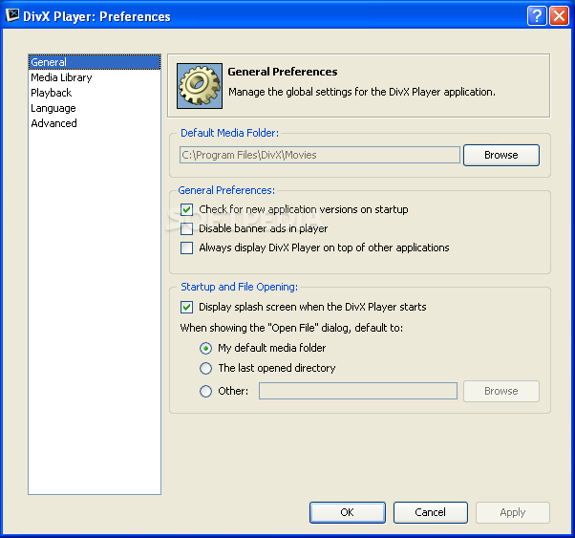Select 'My default media folder' radio option

tap(205, 348)
